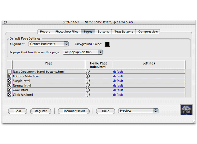Select the 'Click Me.html' page name
The width and height of the screenshot is (197, 144).
coord(23,95)
